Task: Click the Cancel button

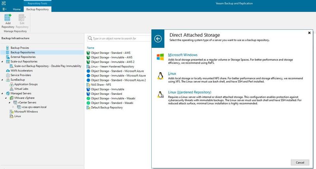Action: click(300, 163)
